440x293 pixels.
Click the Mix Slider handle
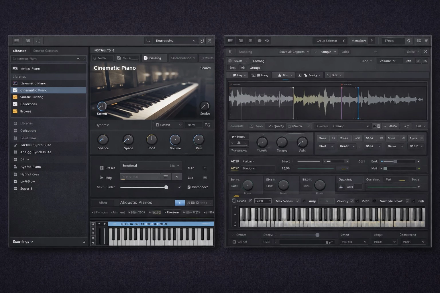click(166, 187)
